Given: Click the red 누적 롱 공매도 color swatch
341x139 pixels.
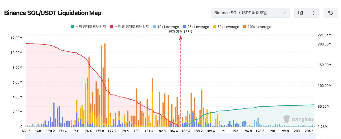Looking at the screenshot, I should (111, 27).
